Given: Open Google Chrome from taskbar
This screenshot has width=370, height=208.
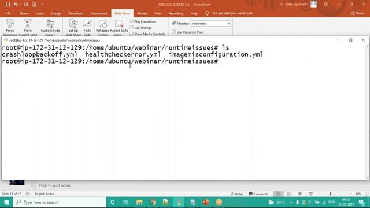Looking at the screenshot, I should coord(153,202).
